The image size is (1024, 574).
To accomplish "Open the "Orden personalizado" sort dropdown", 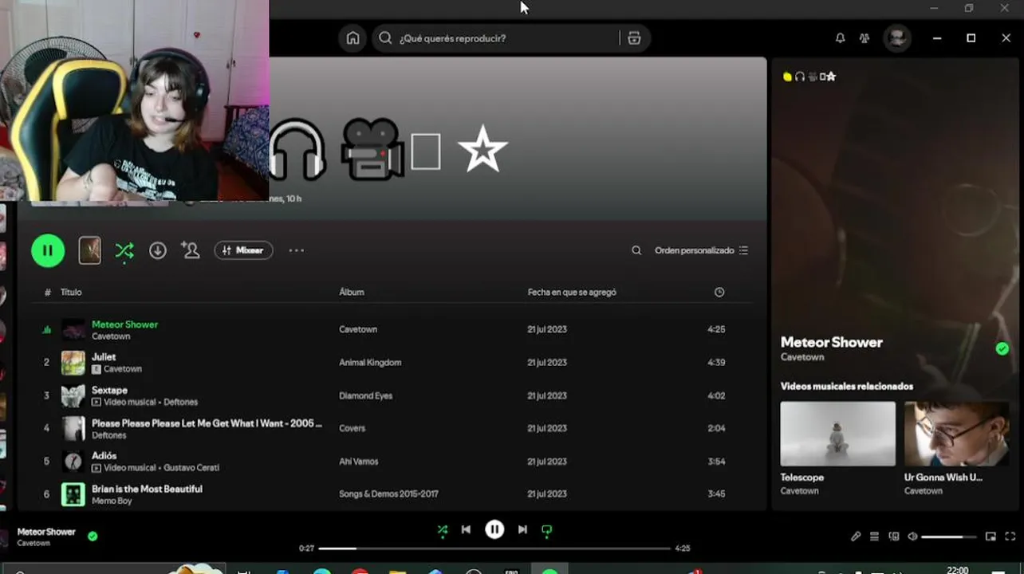I will click(701, 250).
